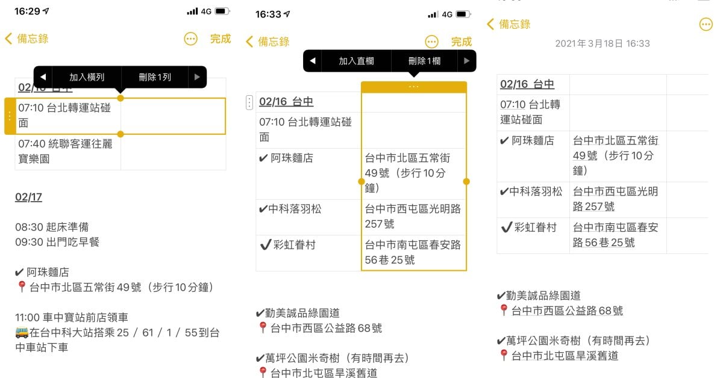Choose 加入橫列 from the popup menu

point(87,77)
